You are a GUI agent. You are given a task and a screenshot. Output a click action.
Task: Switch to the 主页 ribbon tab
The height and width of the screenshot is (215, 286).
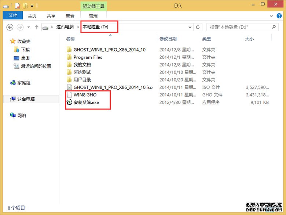click(32, 16)
